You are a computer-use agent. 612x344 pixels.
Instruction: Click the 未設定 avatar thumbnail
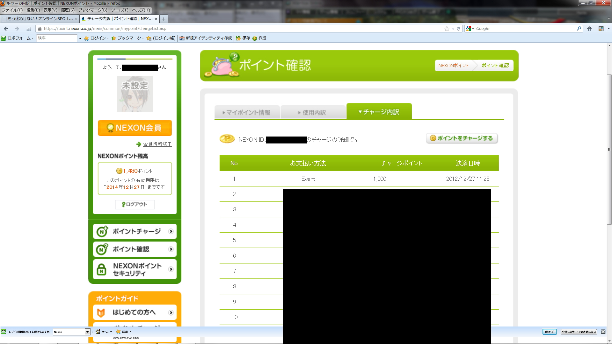pos(135,94)
